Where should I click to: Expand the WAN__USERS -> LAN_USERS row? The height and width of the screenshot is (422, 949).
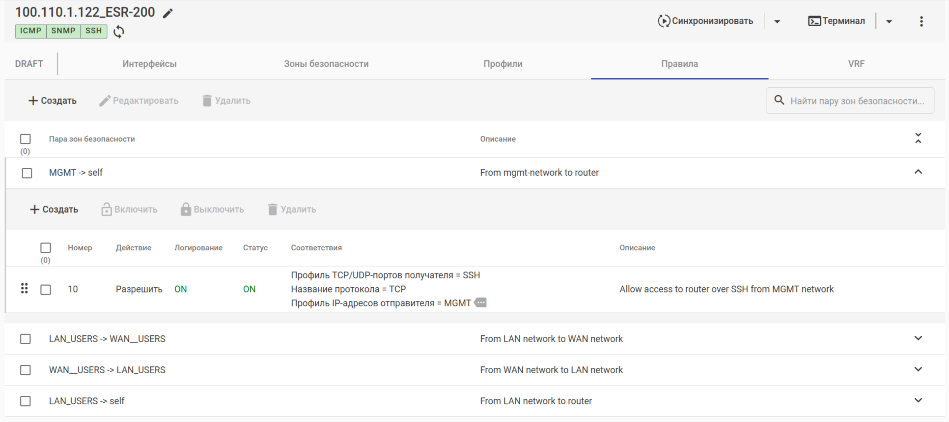918,369
